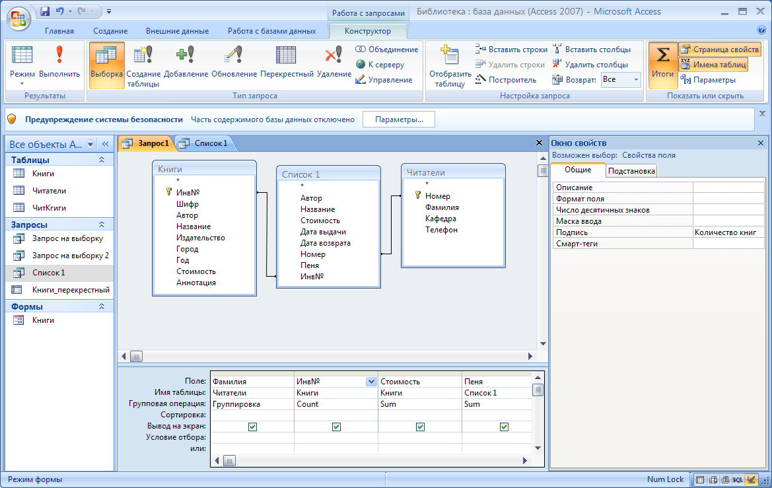Select the Объединение union query option
This screenshot has width=772, height=488.
pyautogui.click(x=386, y=50)
